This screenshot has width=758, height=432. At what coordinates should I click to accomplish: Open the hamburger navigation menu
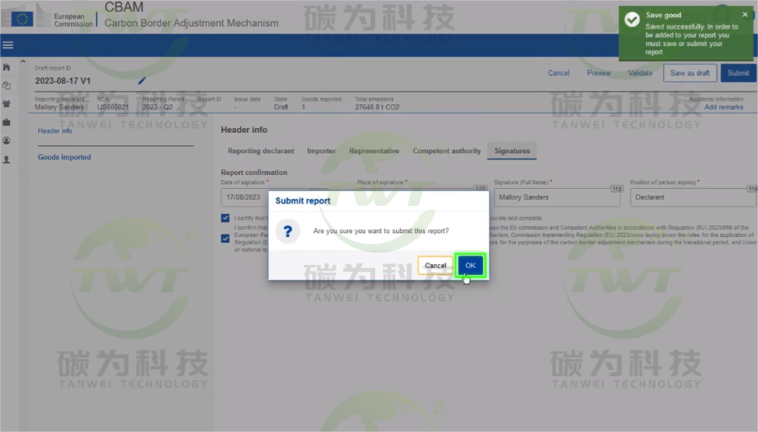(8, 45)
